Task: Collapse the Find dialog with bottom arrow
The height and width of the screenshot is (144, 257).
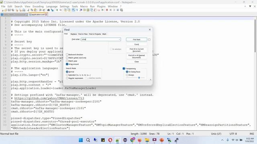Action: tap(151, 80)
